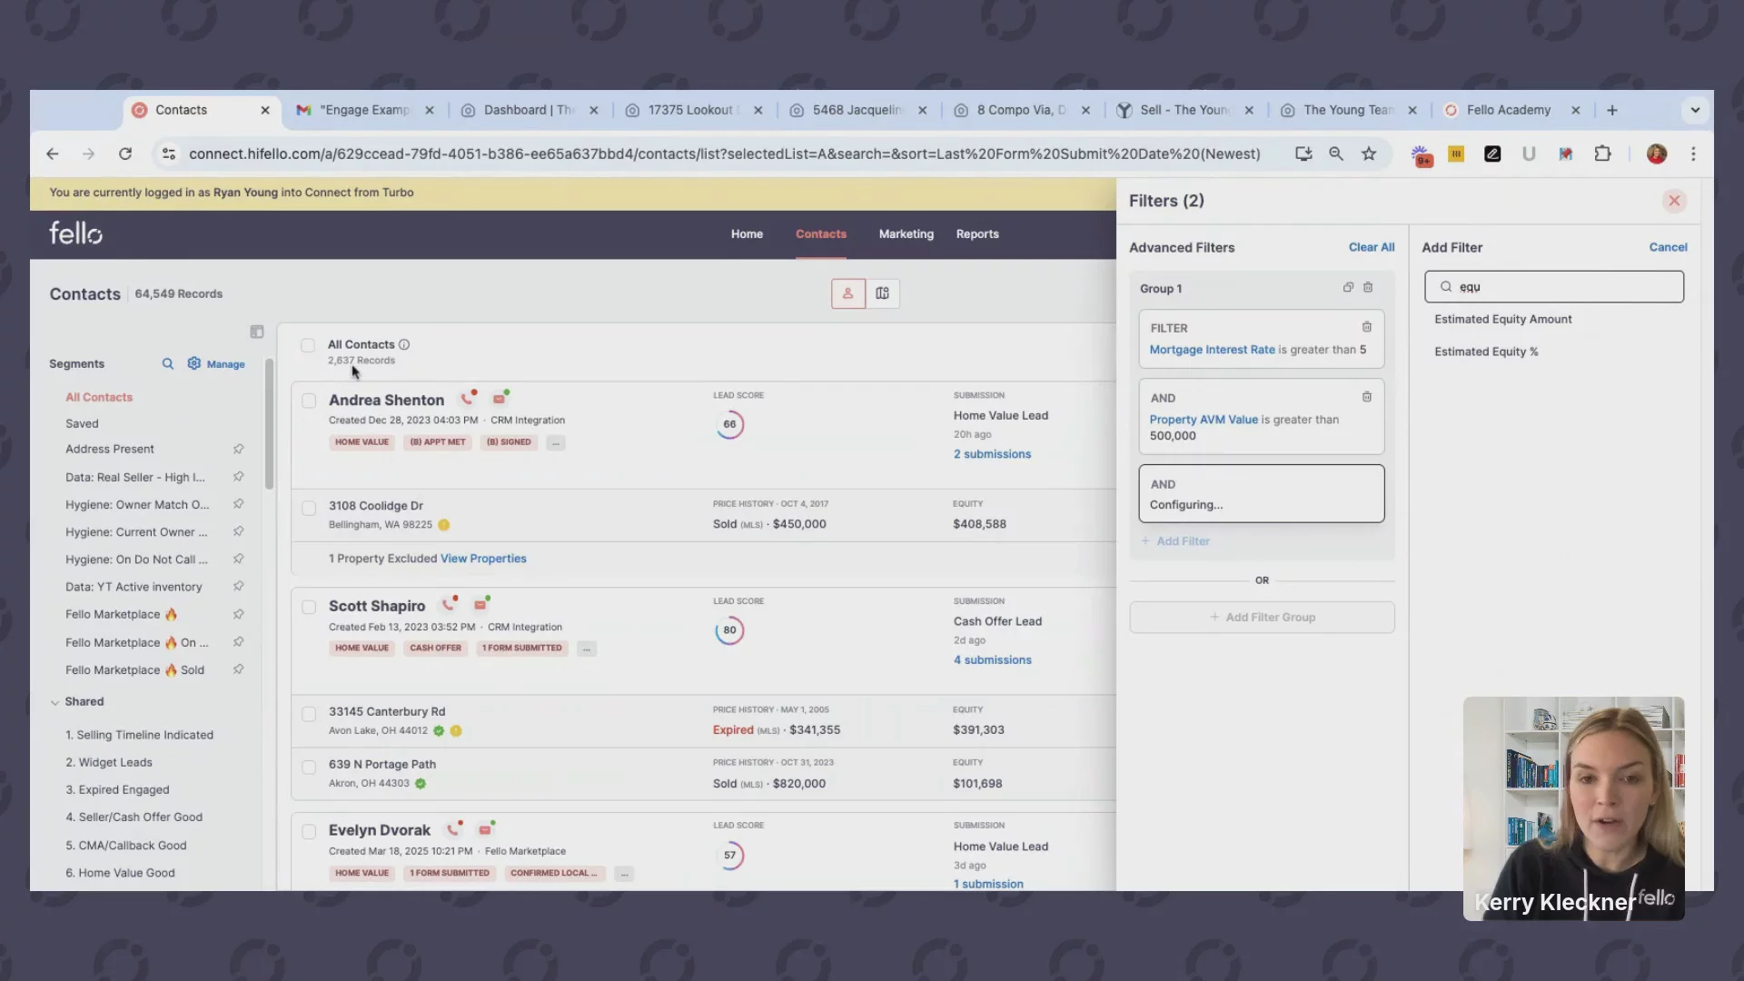The width and height of the screenshot is (1744, 981).
Task: Click the All Contacts info icon
Action: tap(404, 344)
